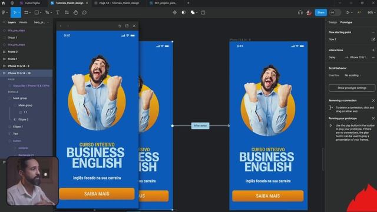Screen dimensions: 377x212
Task: Click the Present play icon
Action: pos(348,12)
